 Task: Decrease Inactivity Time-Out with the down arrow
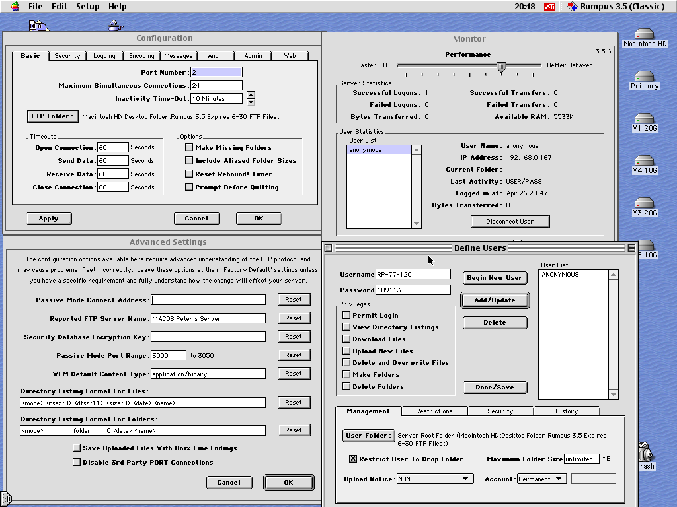[x=251, y=102]
